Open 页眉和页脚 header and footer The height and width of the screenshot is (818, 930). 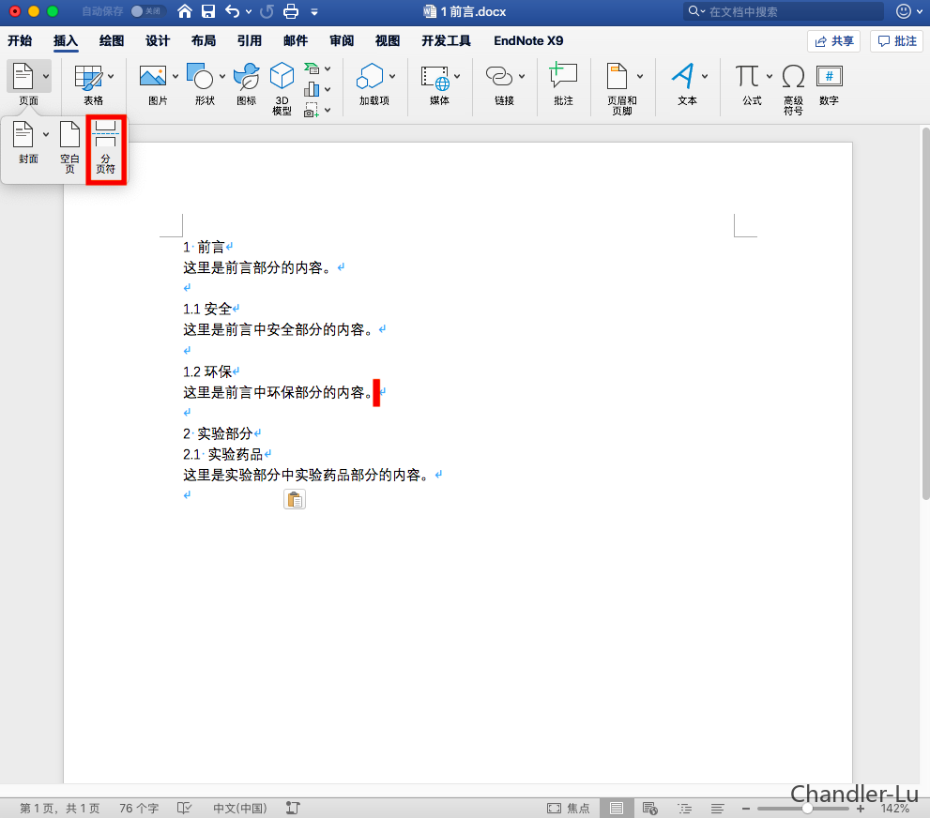tap(621, 88)
